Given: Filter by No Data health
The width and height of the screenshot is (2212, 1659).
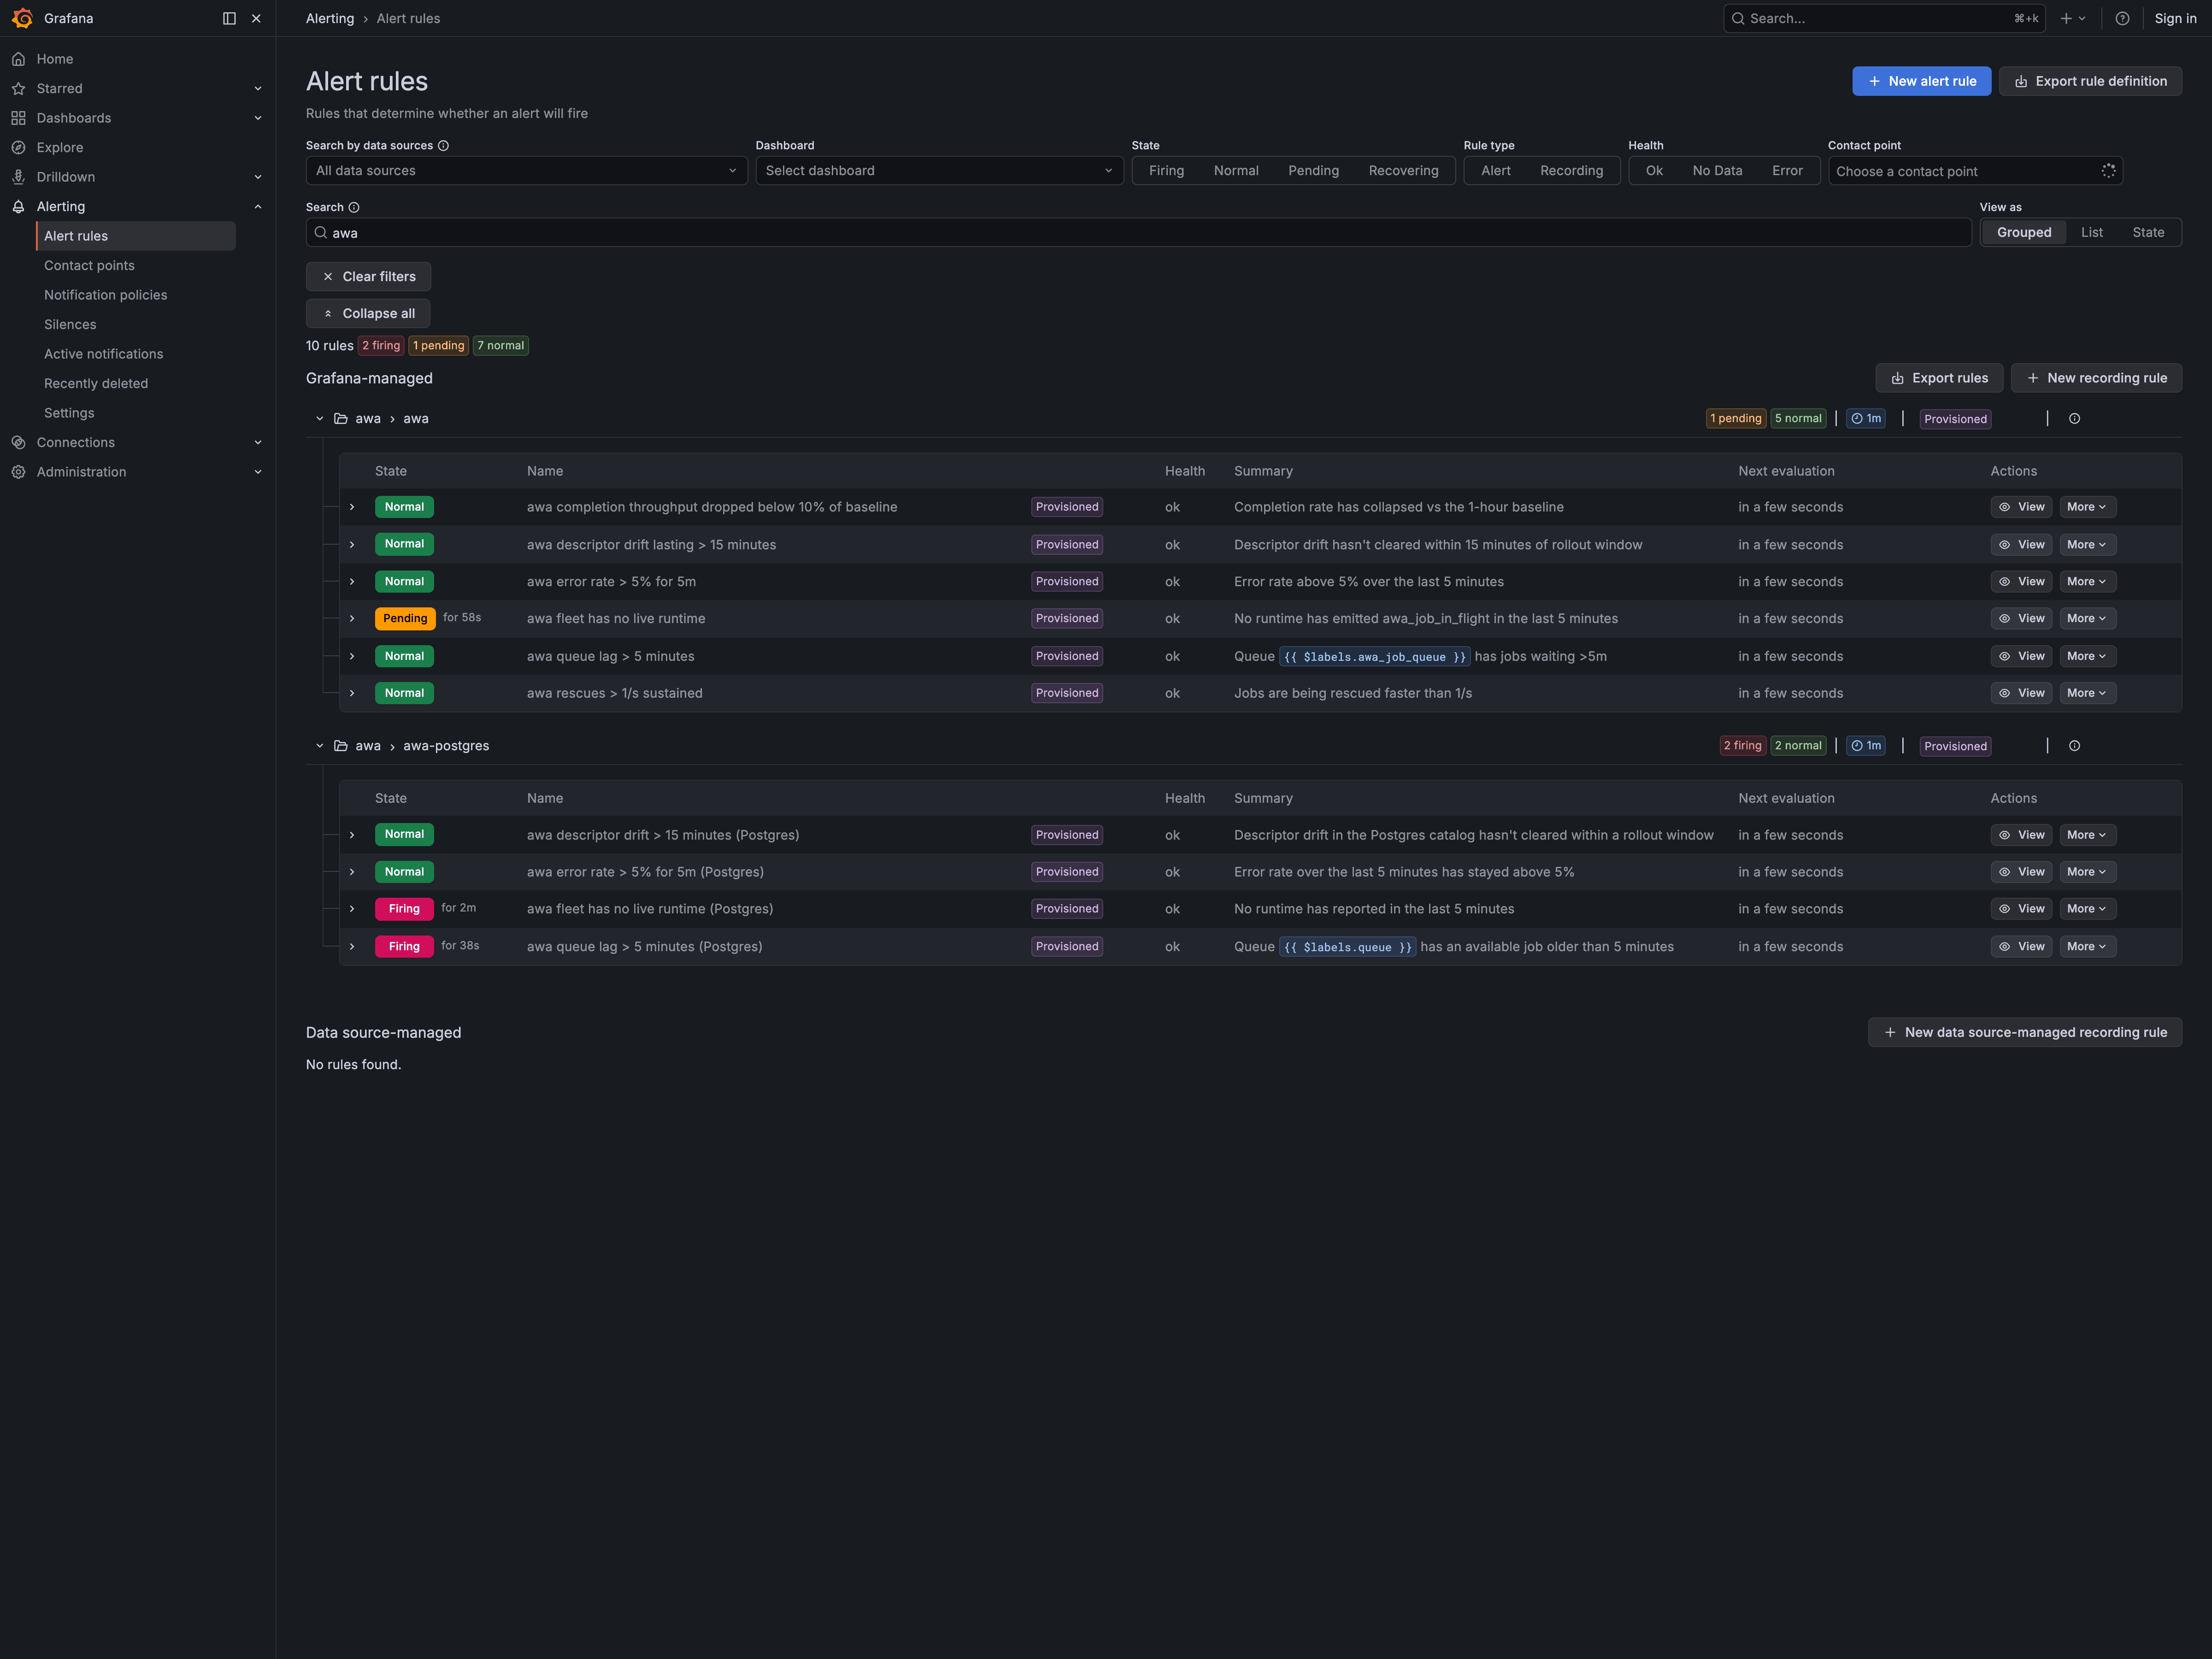Looking at the screenshot, I should [1717, 171].
